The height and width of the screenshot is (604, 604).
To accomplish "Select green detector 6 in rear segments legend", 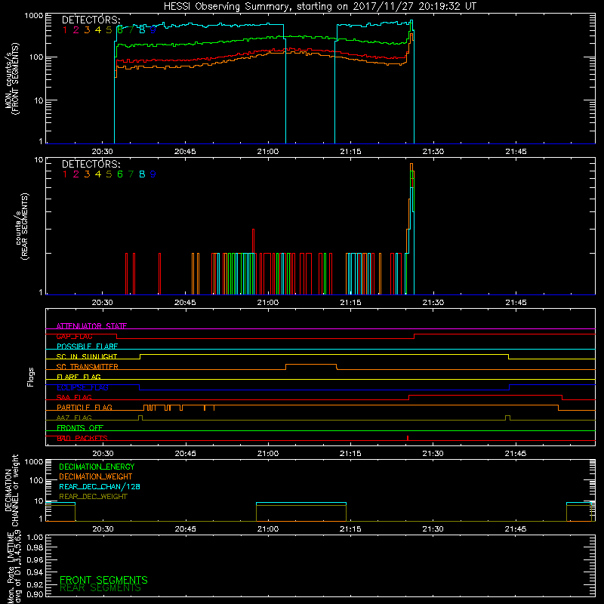I will 120,174.
